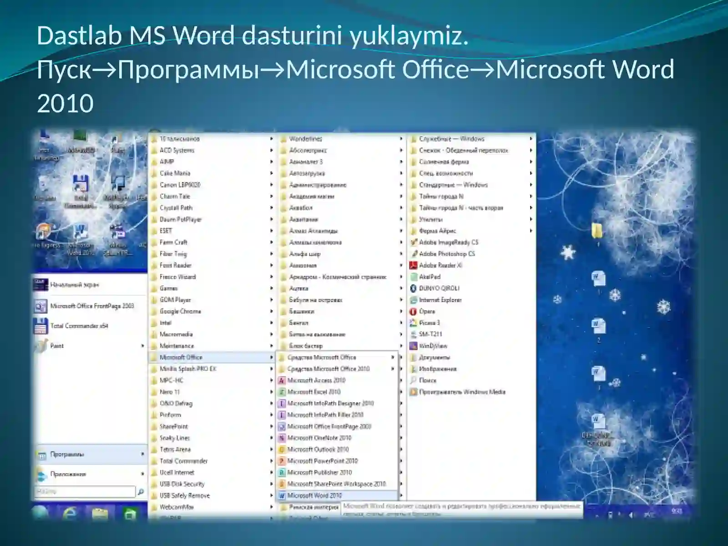Open the Спец. возможности folder
The width and height of the screenshot is (728, 546).
[471, 173]
